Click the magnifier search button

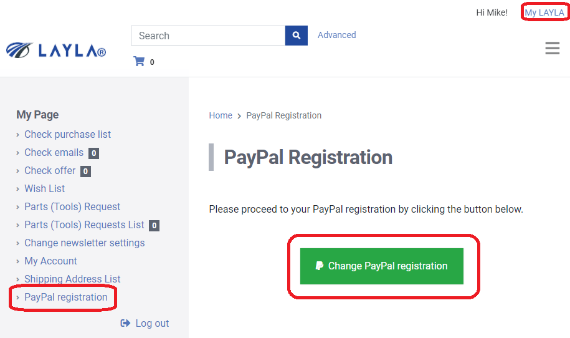point(297,36)
